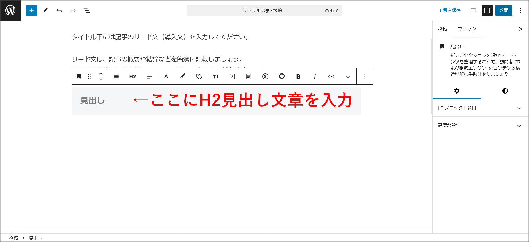Click 下書き保存 to save draft
Image resolution: width=529 pixels, height=242 pixels.
pyautogui.click(x=449, y=10)
